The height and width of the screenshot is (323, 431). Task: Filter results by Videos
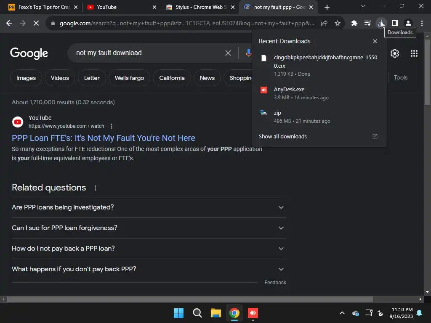tap(60, 78)
